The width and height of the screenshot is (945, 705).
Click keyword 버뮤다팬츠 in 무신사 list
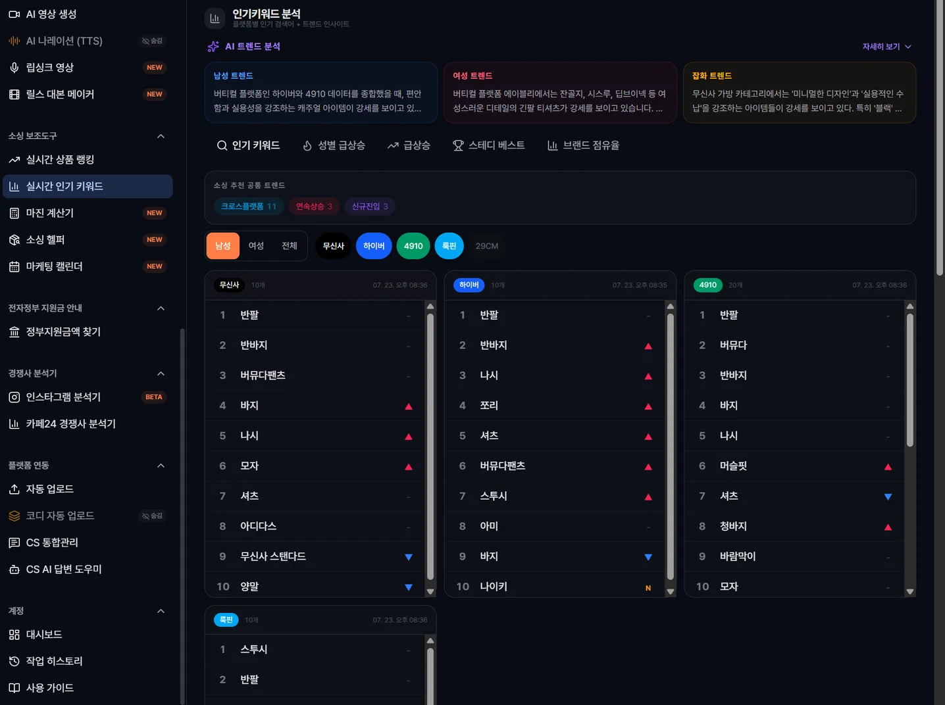263,376
